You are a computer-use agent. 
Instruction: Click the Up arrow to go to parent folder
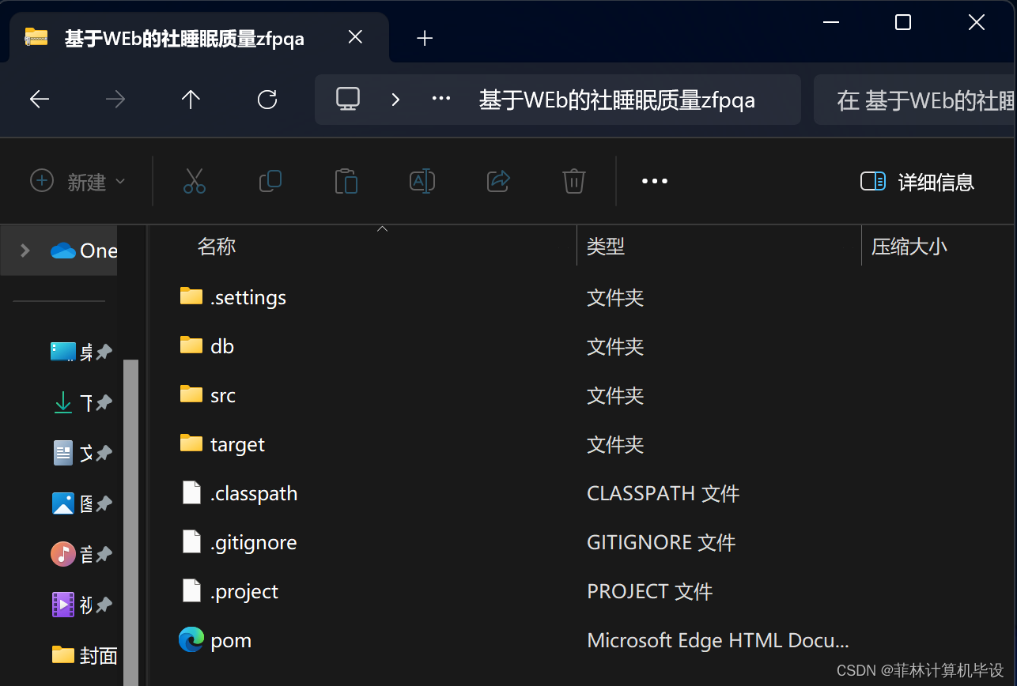pos(191,99)
